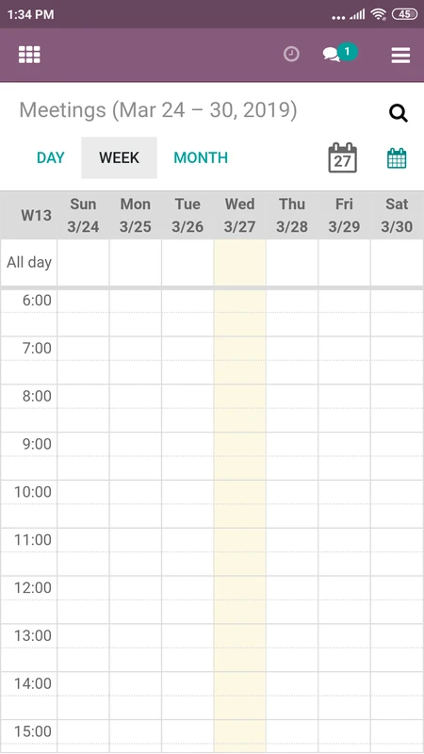Screen dimensions: 424x754
Task: Switch to MONTH view
Action: tap(201, 157)
